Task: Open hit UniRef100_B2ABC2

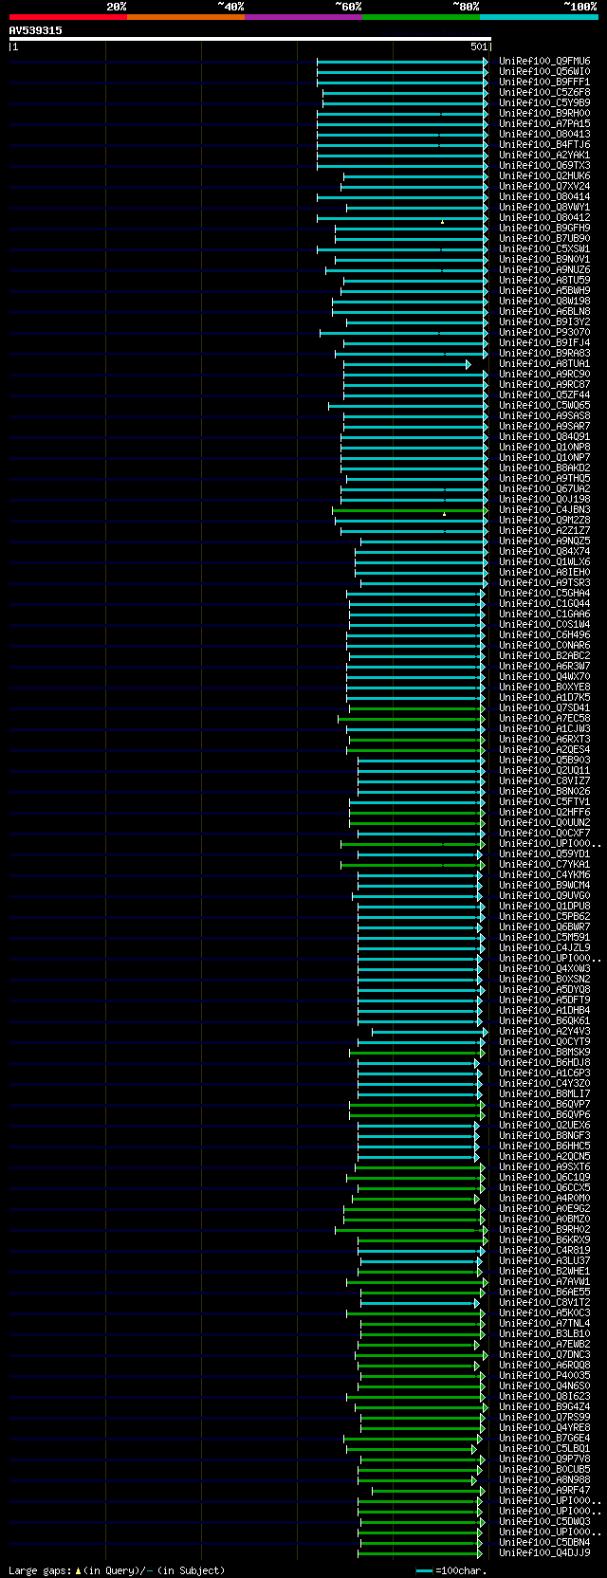Action: (544, 655)
